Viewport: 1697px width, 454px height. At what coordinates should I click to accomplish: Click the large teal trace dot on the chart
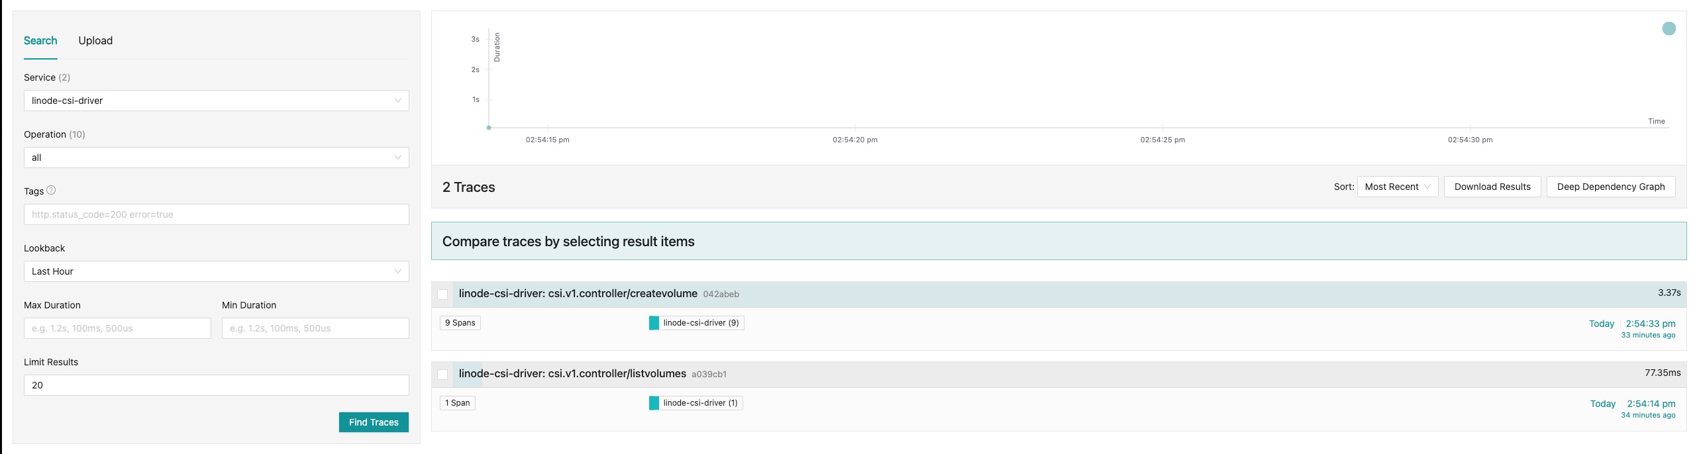(x=1669, y=28)
